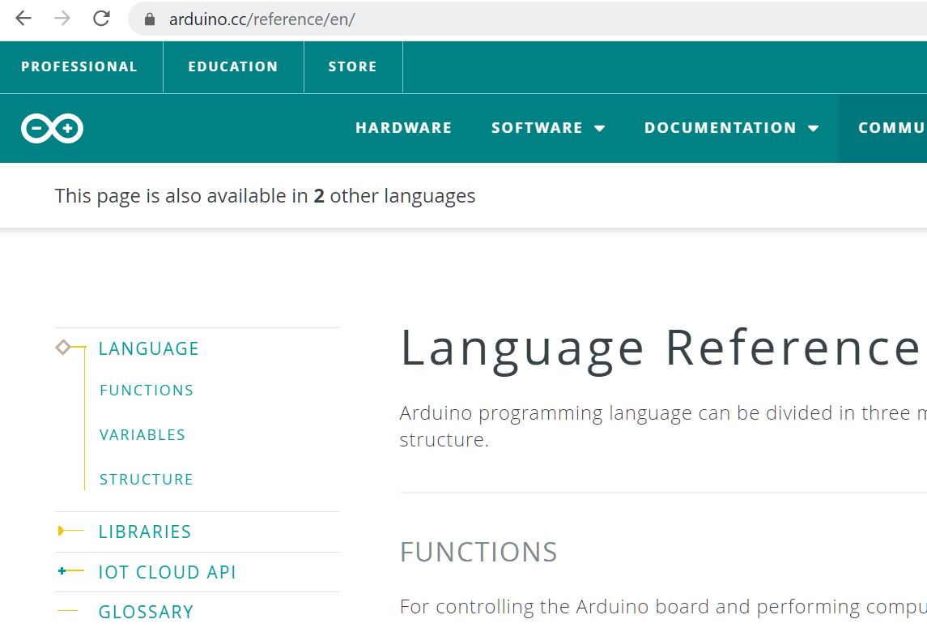This screenshot has width=927, height=632.
Task: Expand the Libraries sidebar arrow marker
Action: (x=62, y=531)
